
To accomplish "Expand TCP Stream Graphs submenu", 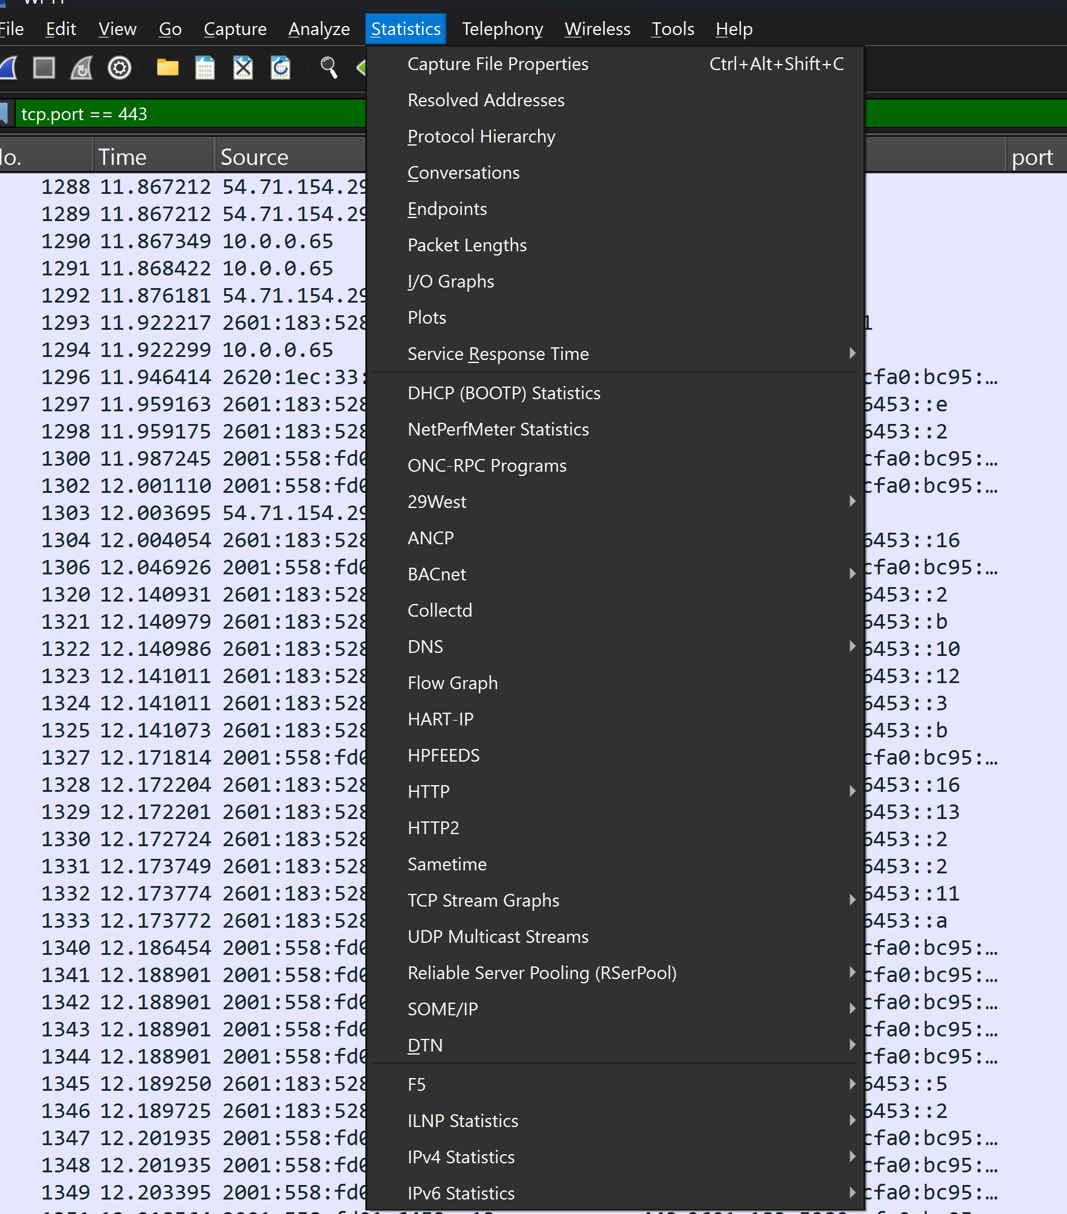I will coord(615,901).
